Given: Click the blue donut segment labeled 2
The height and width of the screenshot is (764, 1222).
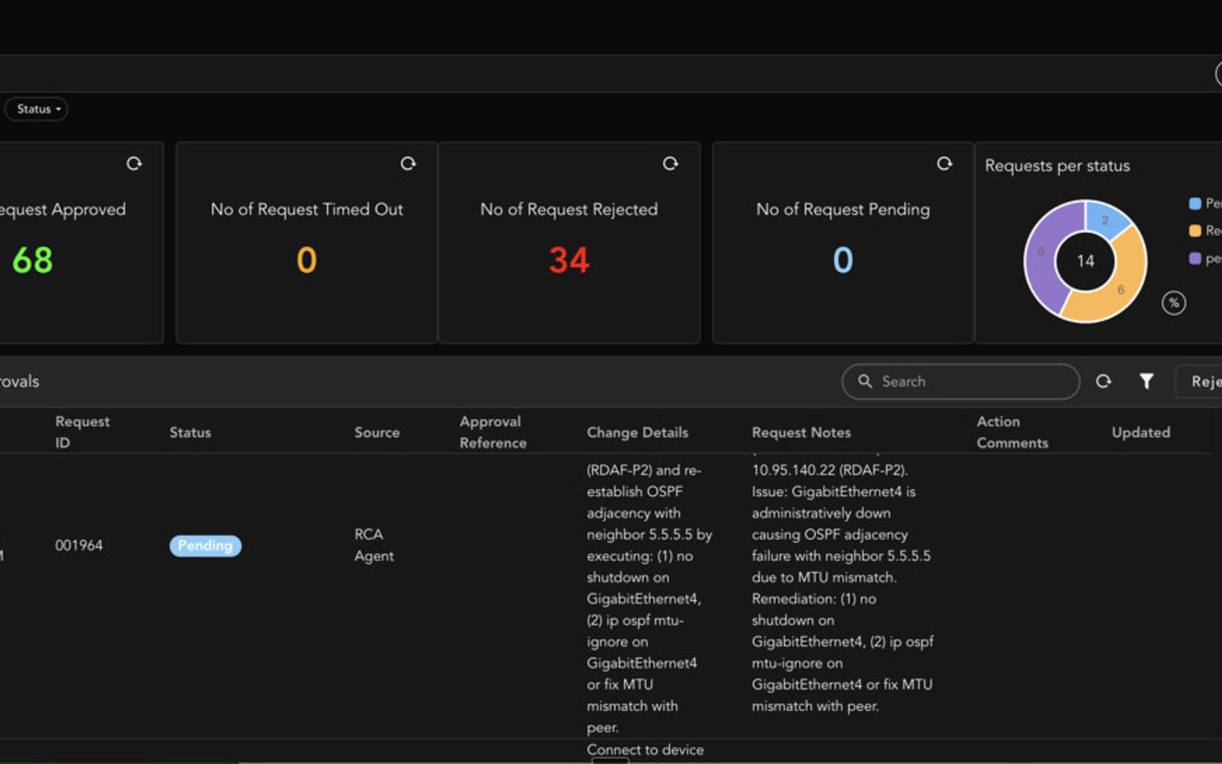Looking at the screenshot, I should point(1104,219).
